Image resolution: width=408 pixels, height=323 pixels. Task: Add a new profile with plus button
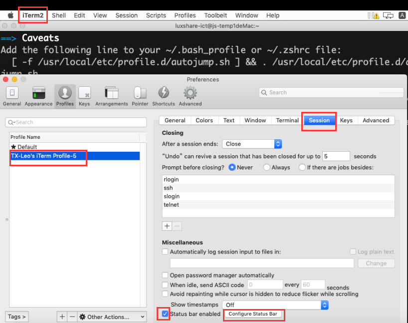(x=62, y=317)
